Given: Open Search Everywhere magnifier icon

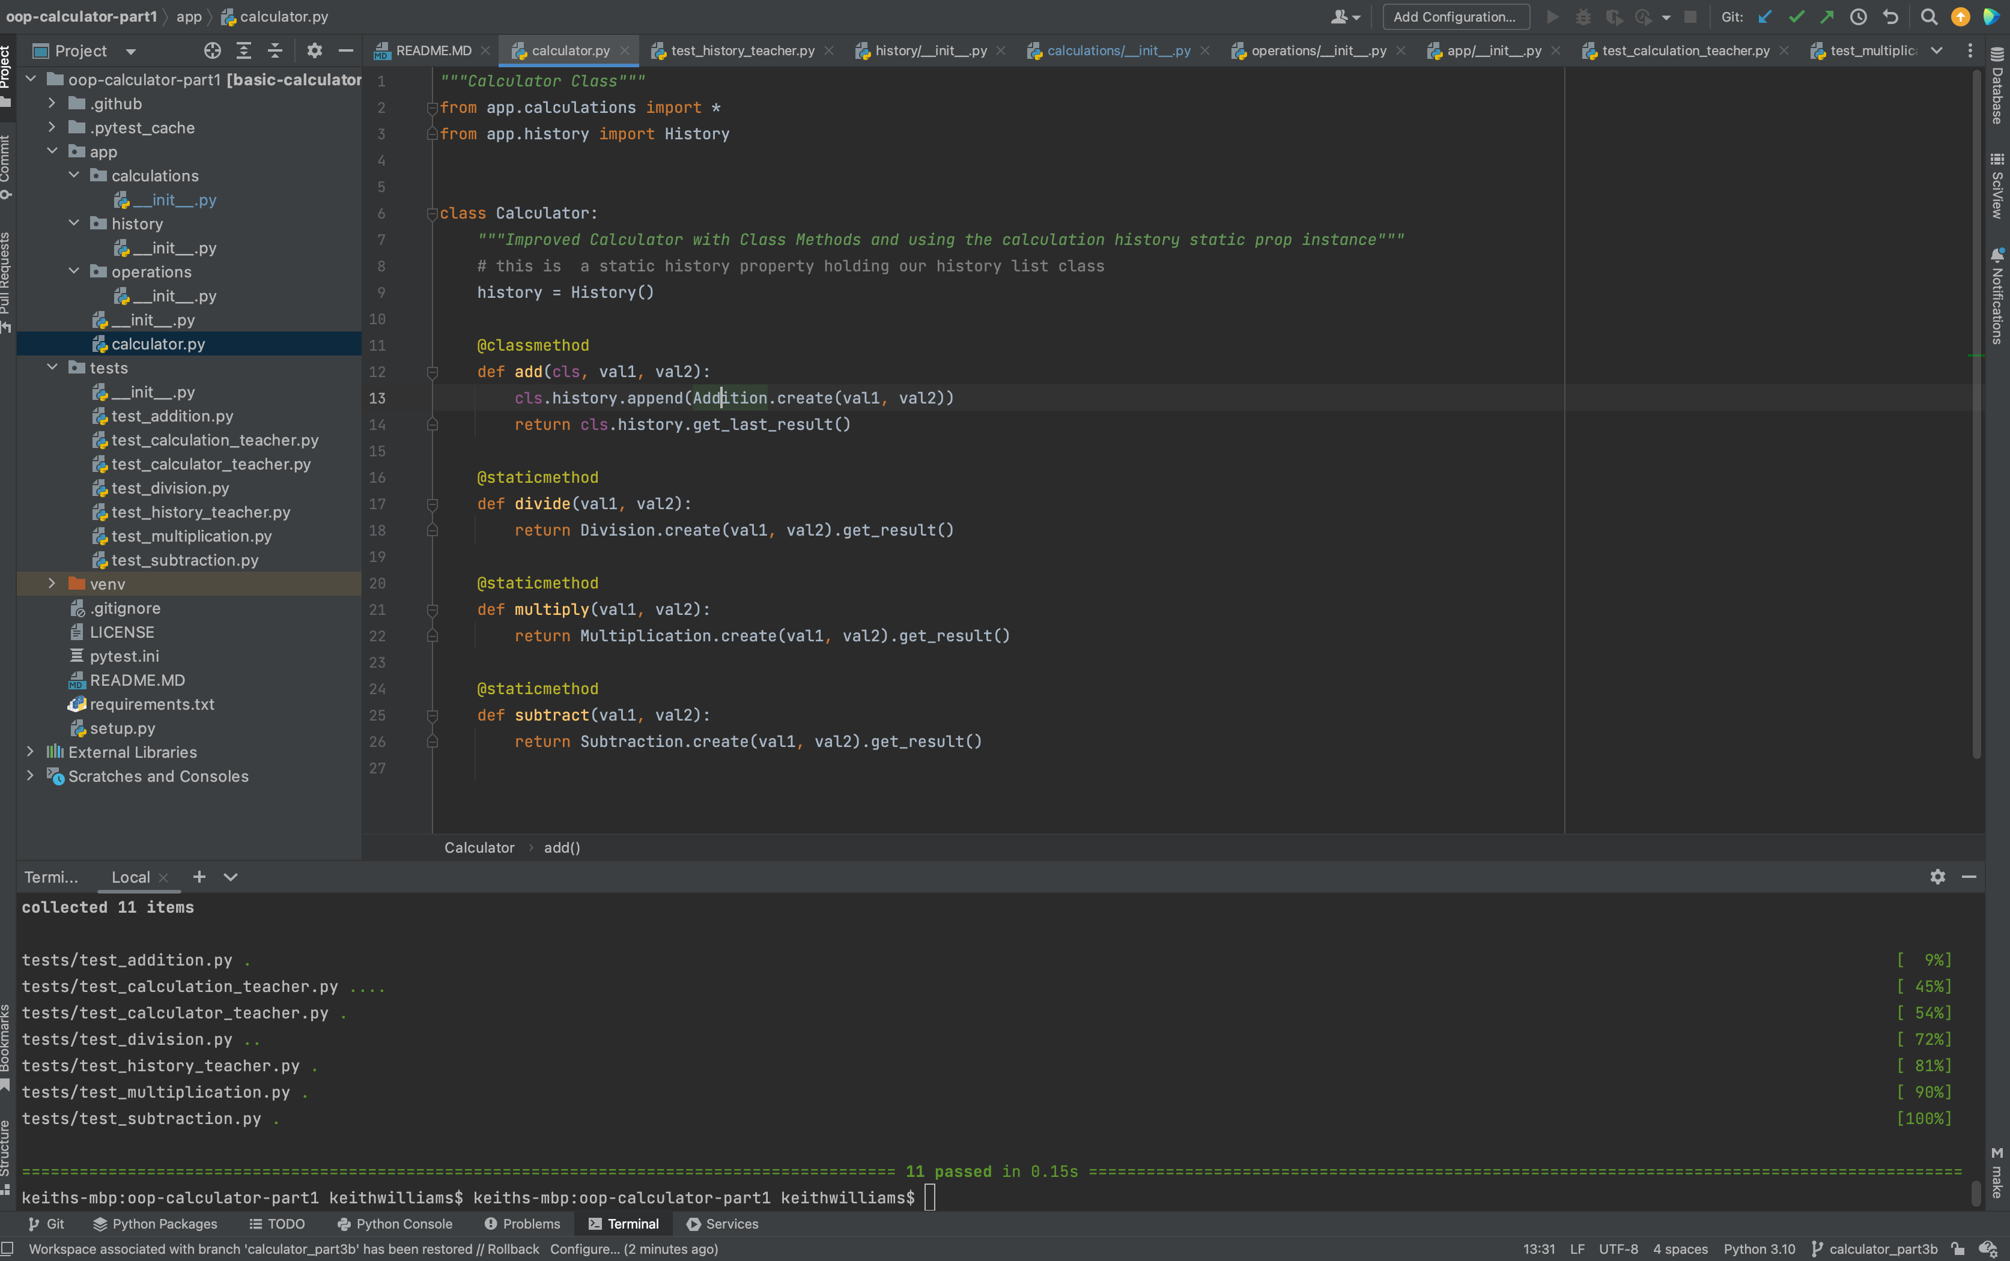Looking at the screenshot, I should click(x=1929, y=17).
